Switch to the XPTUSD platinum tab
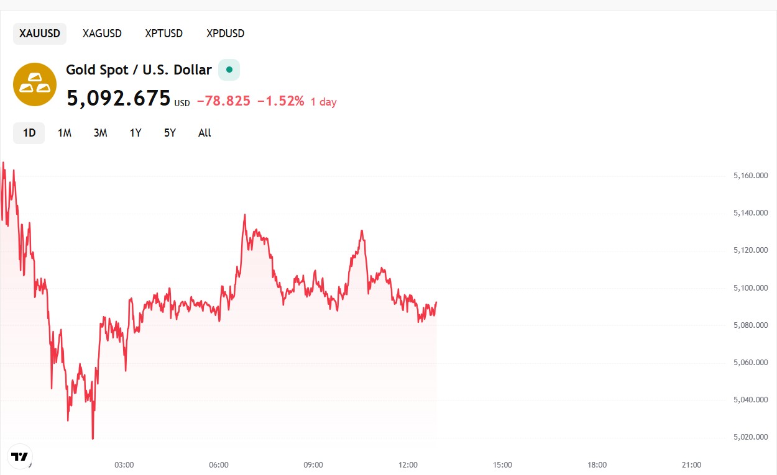The width and height of the screenshot is (777, 475). coord(163,34)
